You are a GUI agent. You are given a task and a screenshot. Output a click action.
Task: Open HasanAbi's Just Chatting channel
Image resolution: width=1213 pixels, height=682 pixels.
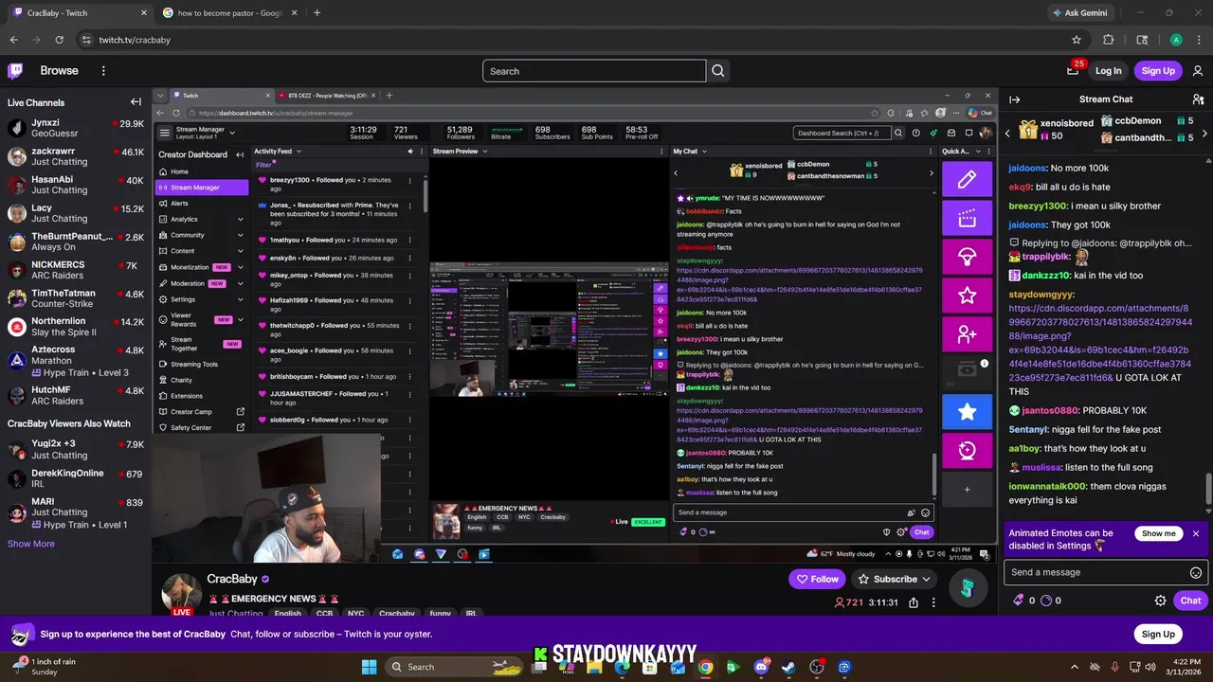(76, 185)
